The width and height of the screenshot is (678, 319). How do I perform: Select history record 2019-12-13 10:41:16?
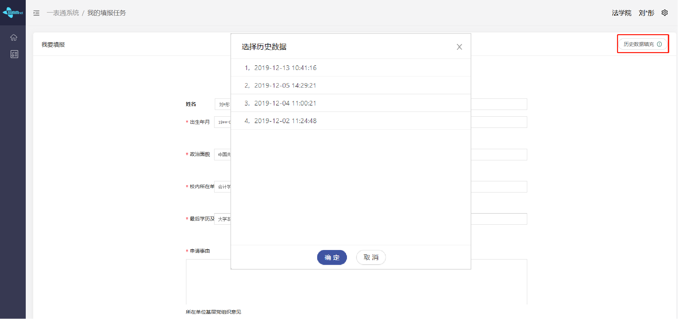(285, 68)
